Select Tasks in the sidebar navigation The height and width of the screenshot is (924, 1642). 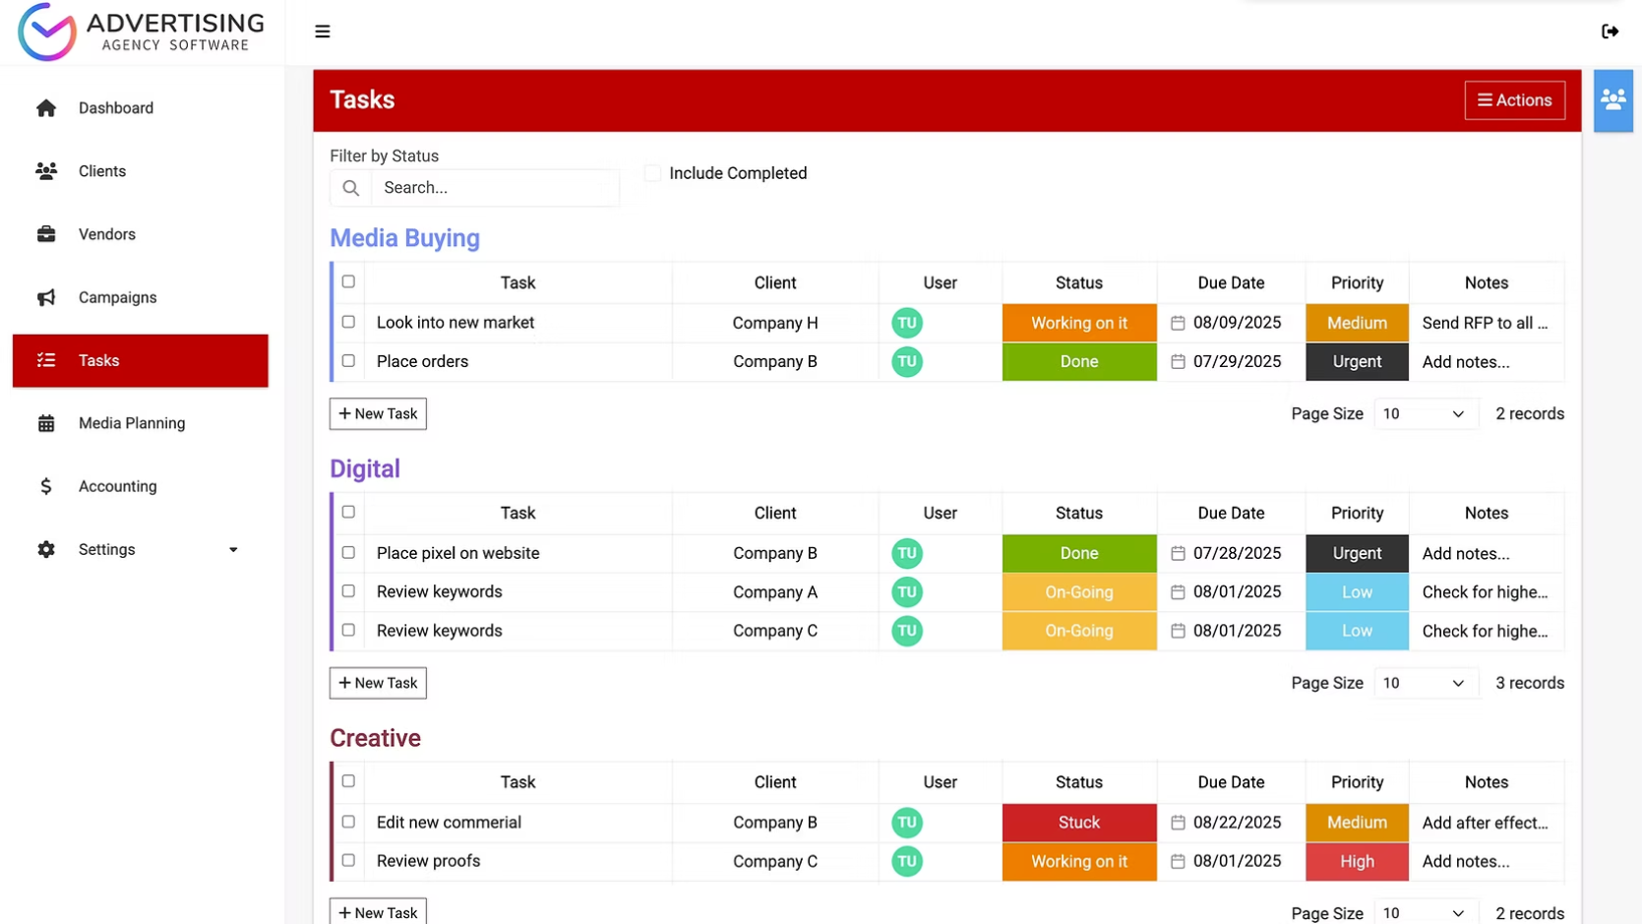[99, 360]
